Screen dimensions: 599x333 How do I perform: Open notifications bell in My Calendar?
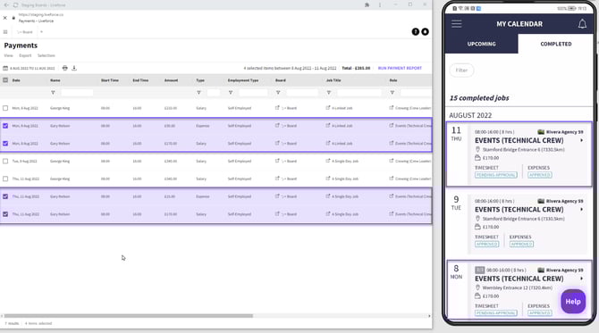tap(582, 24)
